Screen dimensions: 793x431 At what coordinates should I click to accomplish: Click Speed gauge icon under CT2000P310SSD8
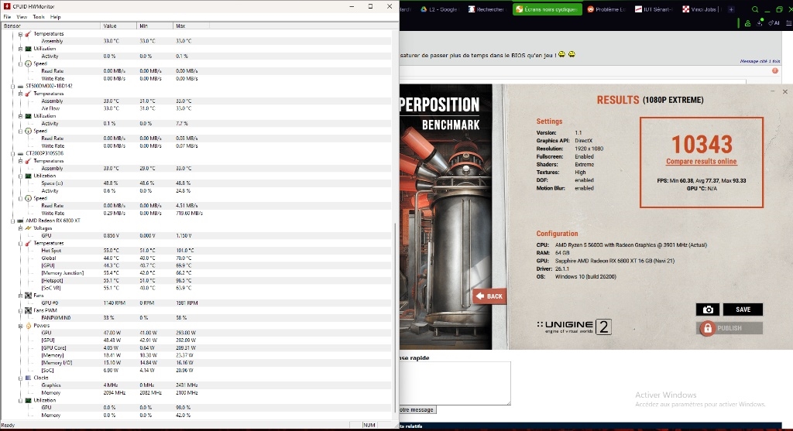29,199
